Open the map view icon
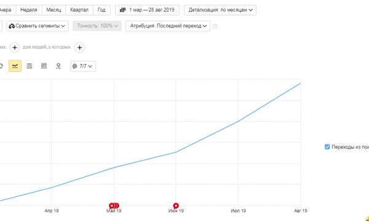This screenshot has width=369, height=222. [x=58, y=66]
